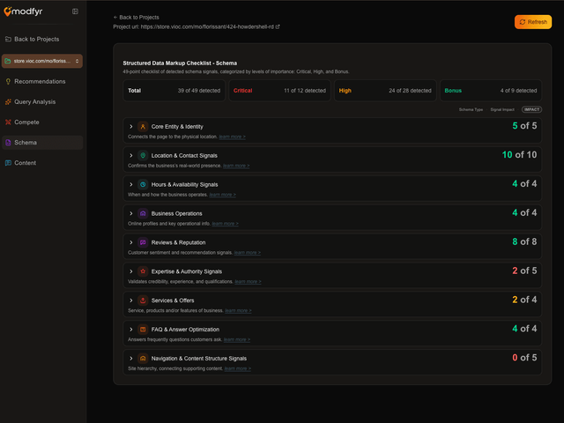Open learn more under Services & Offers
Viewport: 564px width, 423px height.
pyautogui.click(x=239, y=311)
